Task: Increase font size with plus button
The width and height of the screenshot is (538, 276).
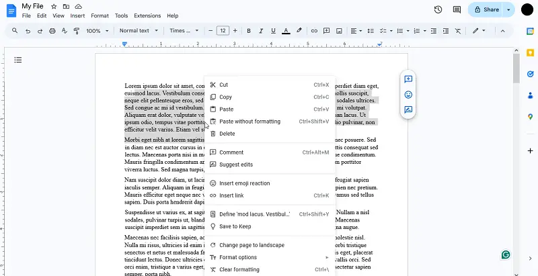Action: (235, 31)
